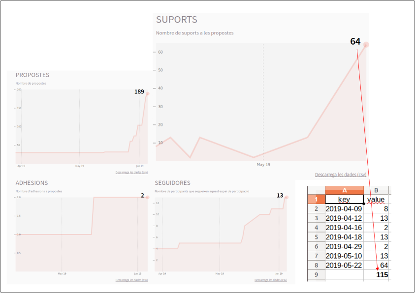415x293 pixels.
Task: Select the cell containing 2019-05-22
Action: click(344, 265)
